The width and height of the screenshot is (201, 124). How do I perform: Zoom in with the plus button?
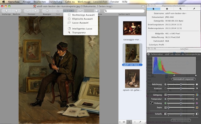coord(35,11)
